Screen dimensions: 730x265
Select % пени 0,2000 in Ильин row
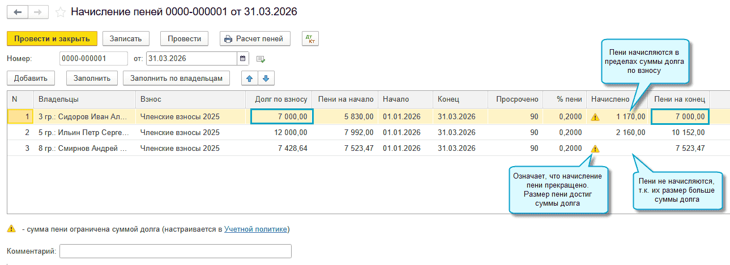pos(565,133)
